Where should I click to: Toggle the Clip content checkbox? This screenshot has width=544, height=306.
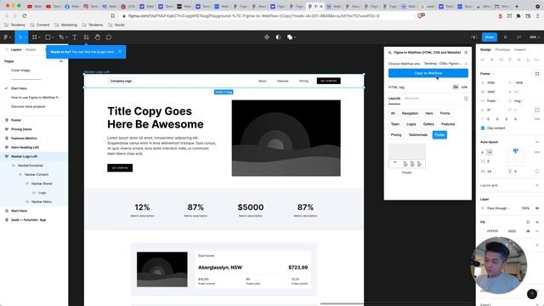coord(483,128)
